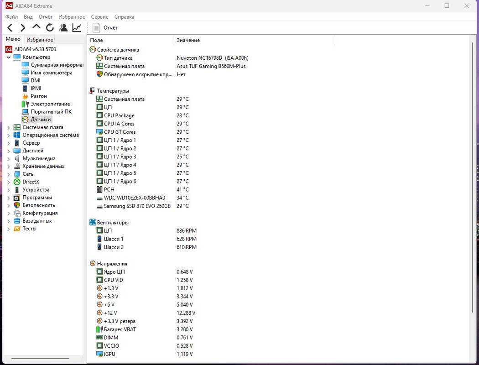Click the Вентиляторы fan icon
The height and width of the screenshot is (365, 479).
(x=92, y=222)
